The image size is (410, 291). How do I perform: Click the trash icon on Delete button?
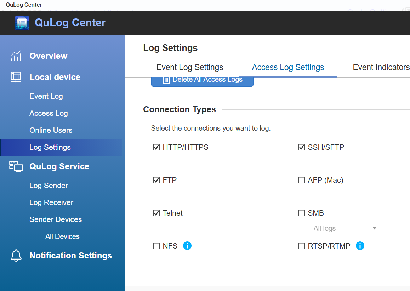(x=166, y=80)
